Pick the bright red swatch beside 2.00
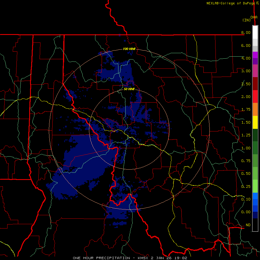 (x=255, y=96)
